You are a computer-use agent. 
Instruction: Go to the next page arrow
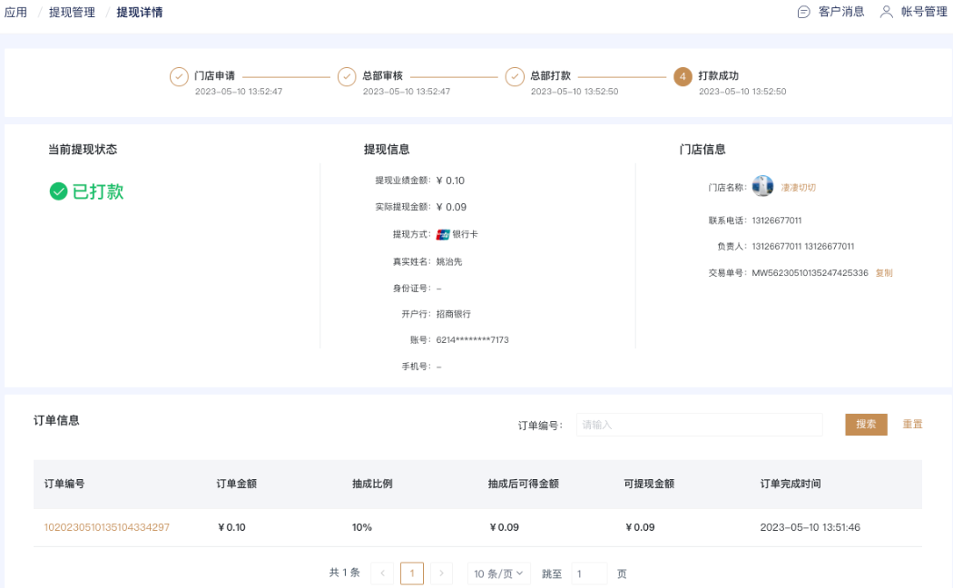[441, 573]
